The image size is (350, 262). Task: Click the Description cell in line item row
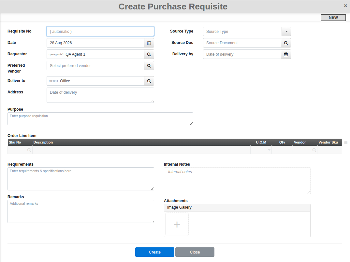[x=141, y=150]
